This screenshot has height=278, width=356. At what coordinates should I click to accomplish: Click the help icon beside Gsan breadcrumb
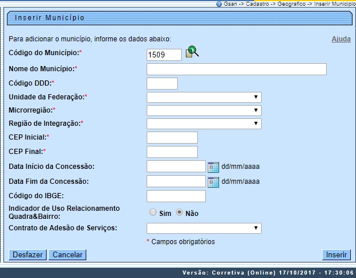pyautogui.click(x=219, y=3)
